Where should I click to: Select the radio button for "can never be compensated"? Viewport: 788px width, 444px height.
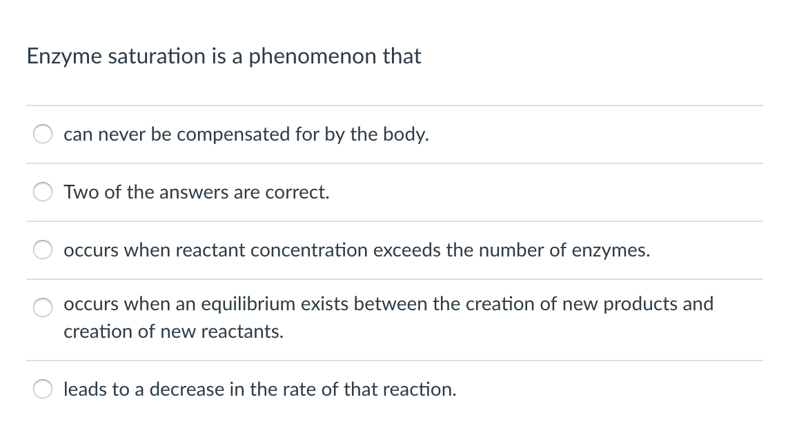click(x=42, y=134)
